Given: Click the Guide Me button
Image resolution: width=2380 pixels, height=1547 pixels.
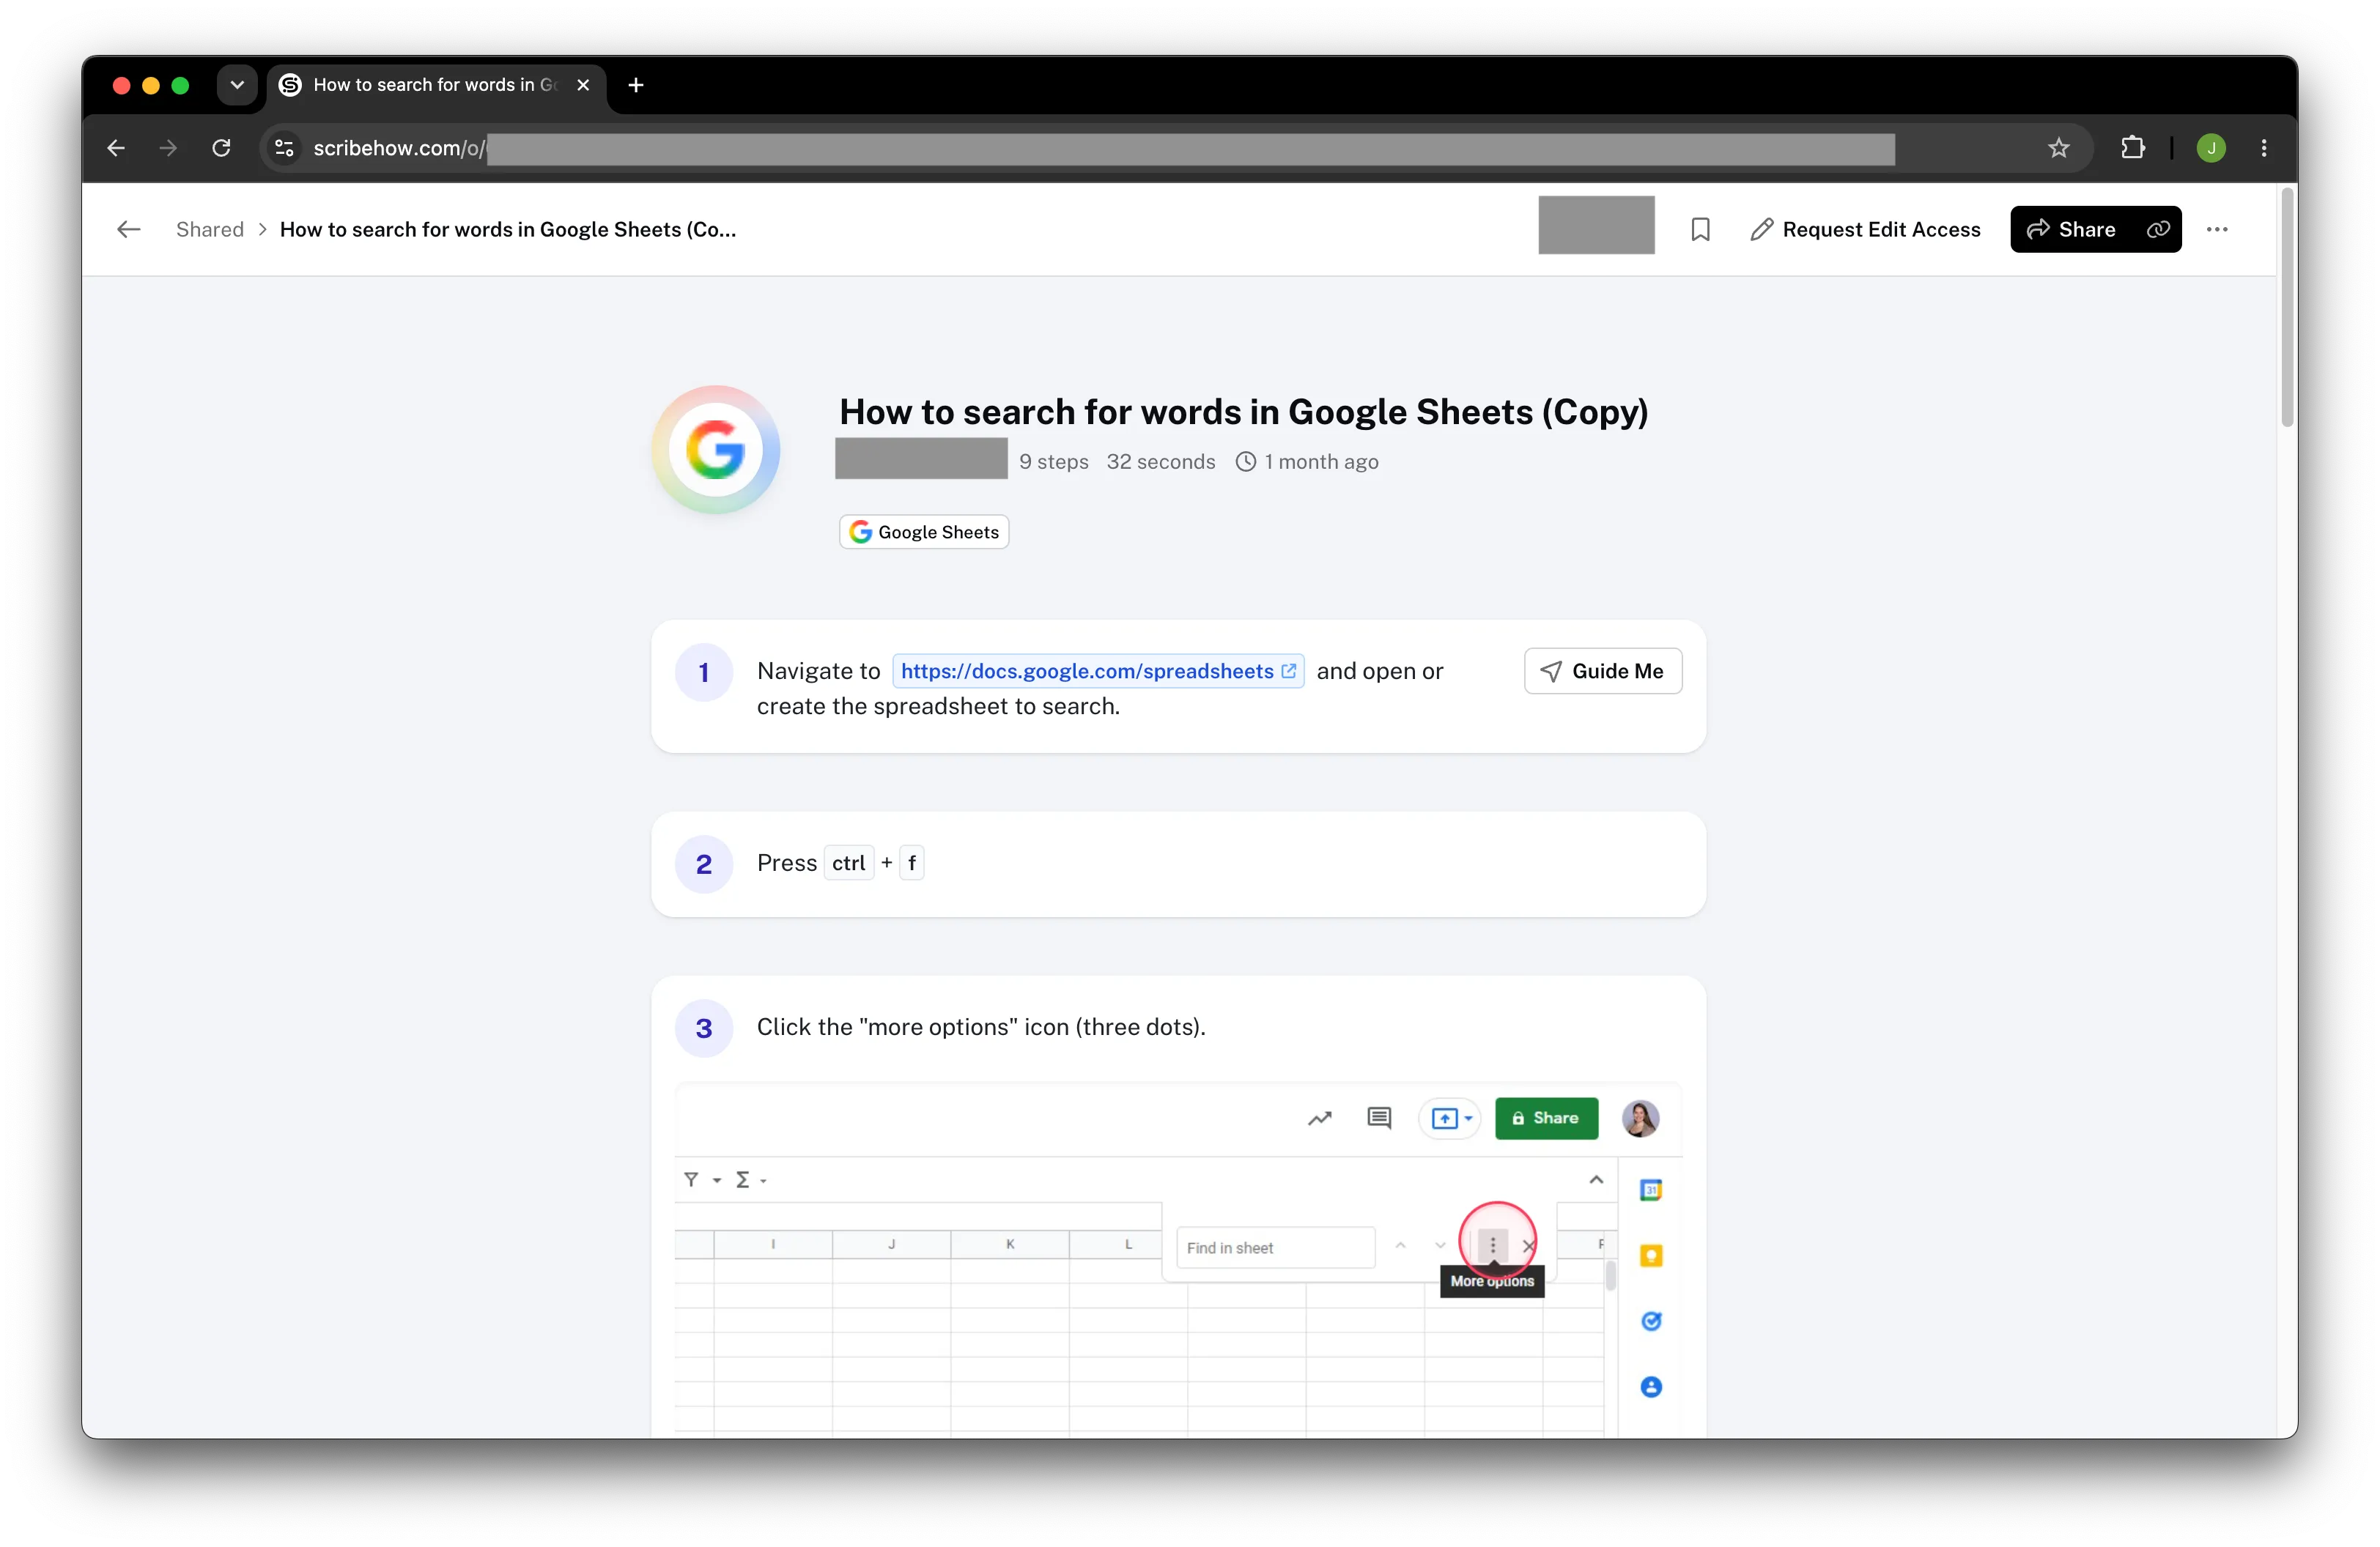Looking at the screenshot, I should (x=1603, y=672).
